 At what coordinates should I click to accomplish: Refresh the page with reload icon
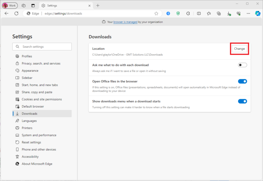(16, 13)
